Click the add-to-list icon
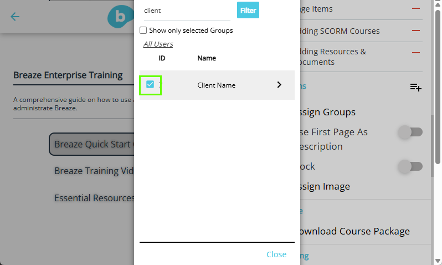Image resolution: width=442 pixels, height=265 pixels. coord(416,87)
